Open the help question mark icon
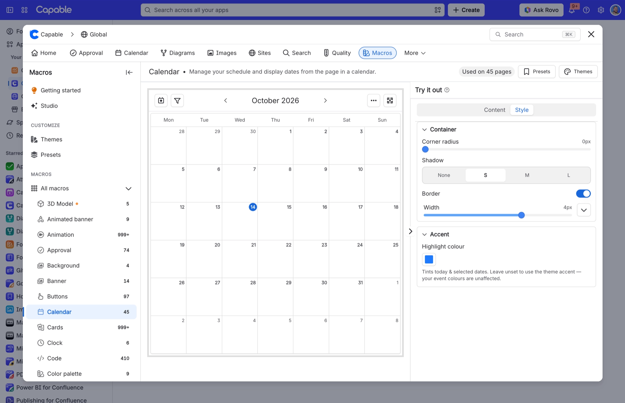 pos(586,10)
